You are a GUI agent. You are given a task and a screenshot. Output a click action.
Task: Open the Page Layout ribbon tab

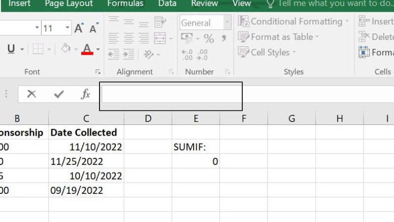(x=68, y=4)
